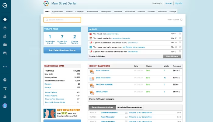Click the RevenueWell logo in sidebar

(x=5, y=5)
